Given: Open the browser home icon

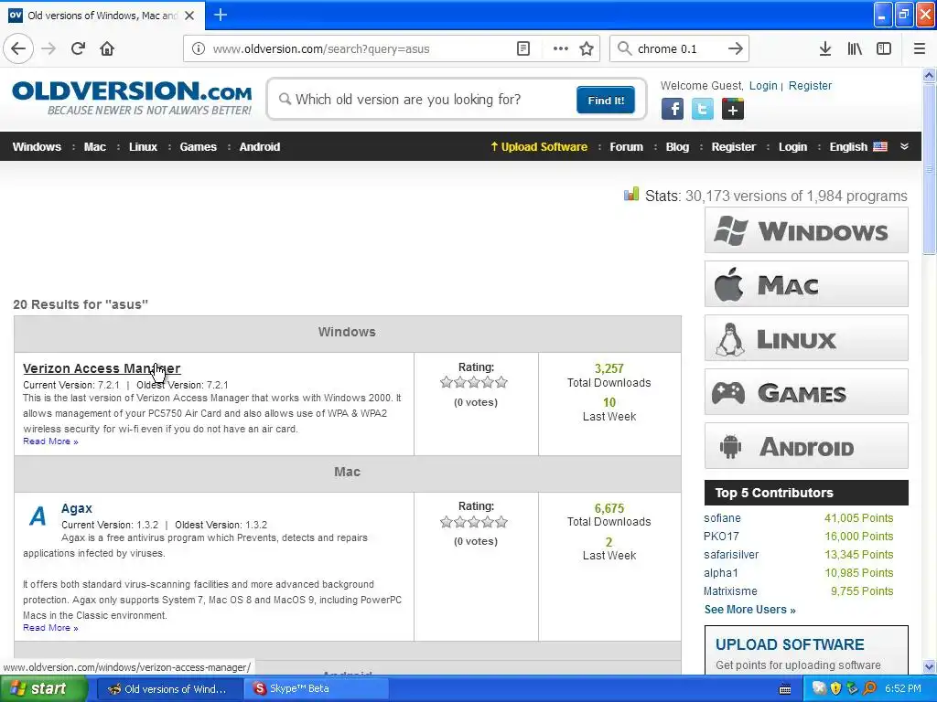Looking at the screenshot, I should coord(107,48).
